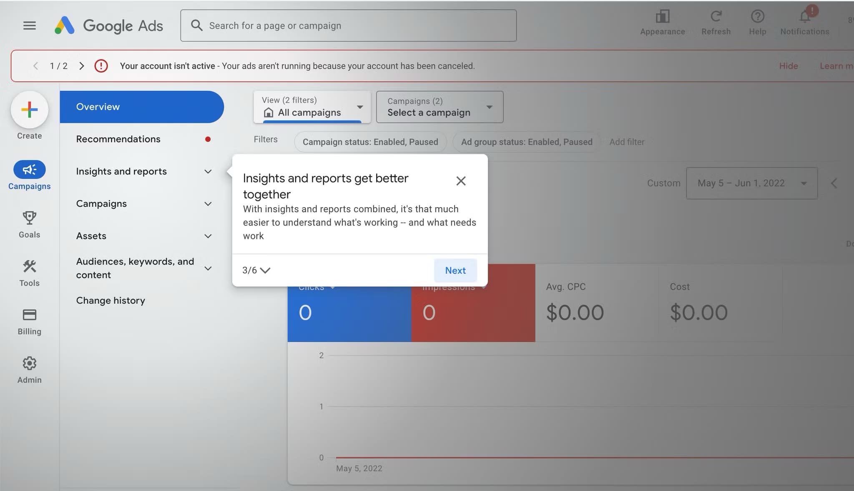Screen dimensions: 854x491
Task: Open the date range dropdown
Action: tap(751, 183)
